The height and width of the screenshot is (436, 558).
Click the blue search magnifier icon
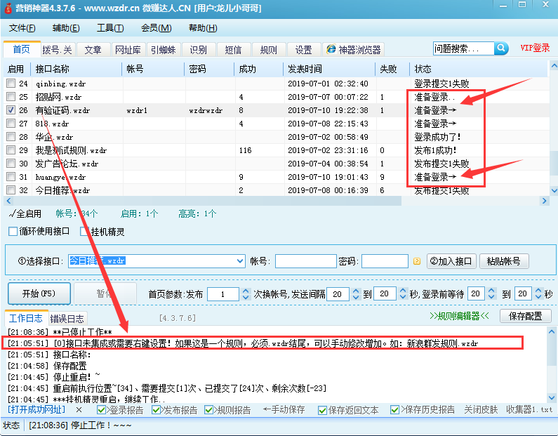tap(501, 48)
